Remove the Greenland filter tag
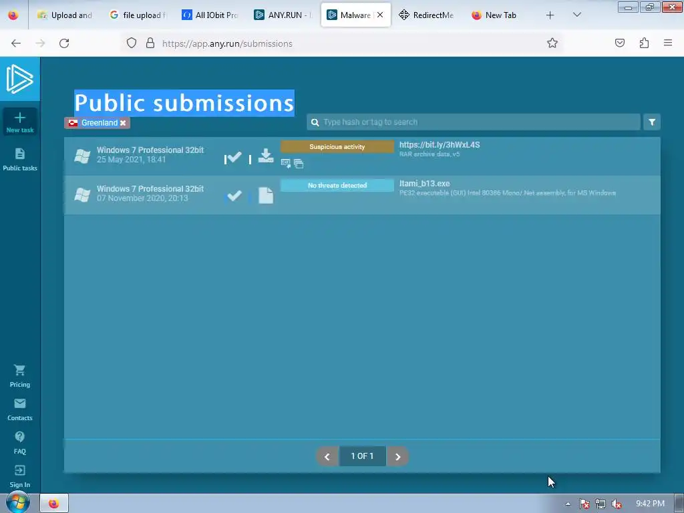 point(123,123)
